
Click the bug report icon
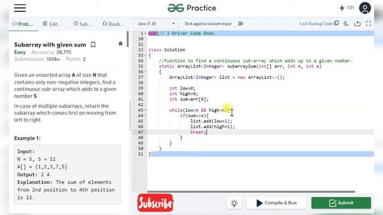click(x=120, y=44)
